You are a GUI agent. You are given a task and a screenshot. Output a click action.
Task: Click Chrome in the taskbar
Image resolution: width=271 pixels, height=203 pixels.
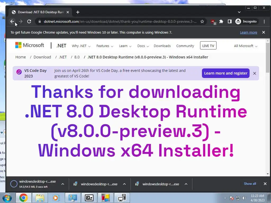24,198
